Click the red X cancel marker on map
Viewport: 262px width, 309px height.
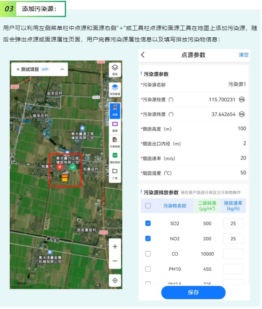(60, 167)
